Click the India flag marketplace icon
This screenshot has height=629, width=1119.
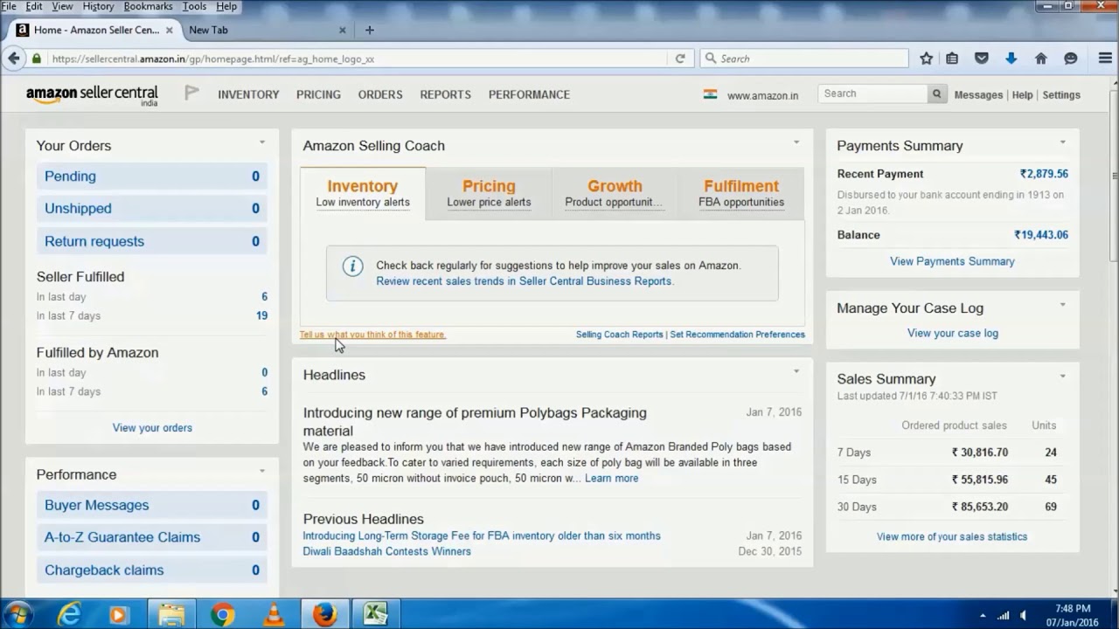coord(710,94)
